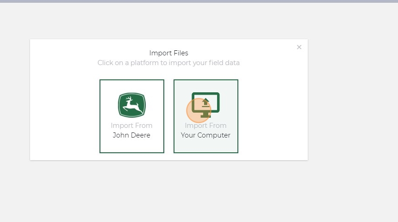
Task: Click the green border of the John Deere card
Action: click(x=100, y=115)
